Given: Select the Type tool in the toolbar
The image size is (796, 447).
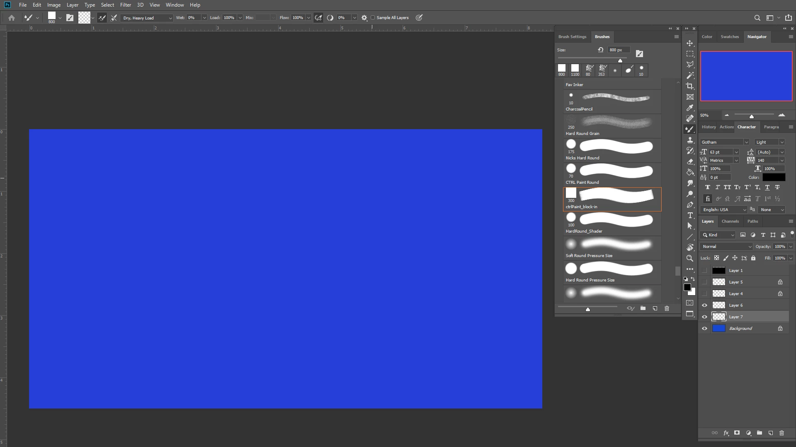Looking at the screenshot, I should pos(690,215).
